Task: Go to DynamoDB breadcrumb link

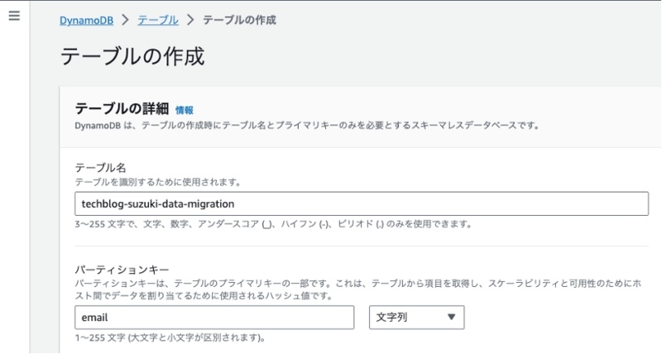Action: 87,20
